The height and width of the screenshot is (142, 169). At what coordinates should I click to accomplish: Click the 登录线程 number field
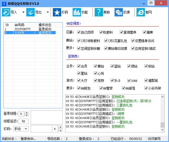(x=21, y=114)
